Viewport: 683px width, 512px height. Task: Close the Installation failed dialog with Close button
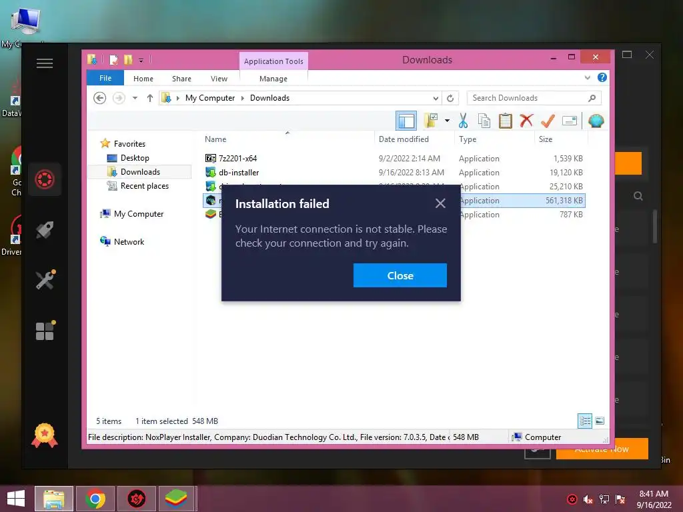pyautogui.click(x=400, y=275)
